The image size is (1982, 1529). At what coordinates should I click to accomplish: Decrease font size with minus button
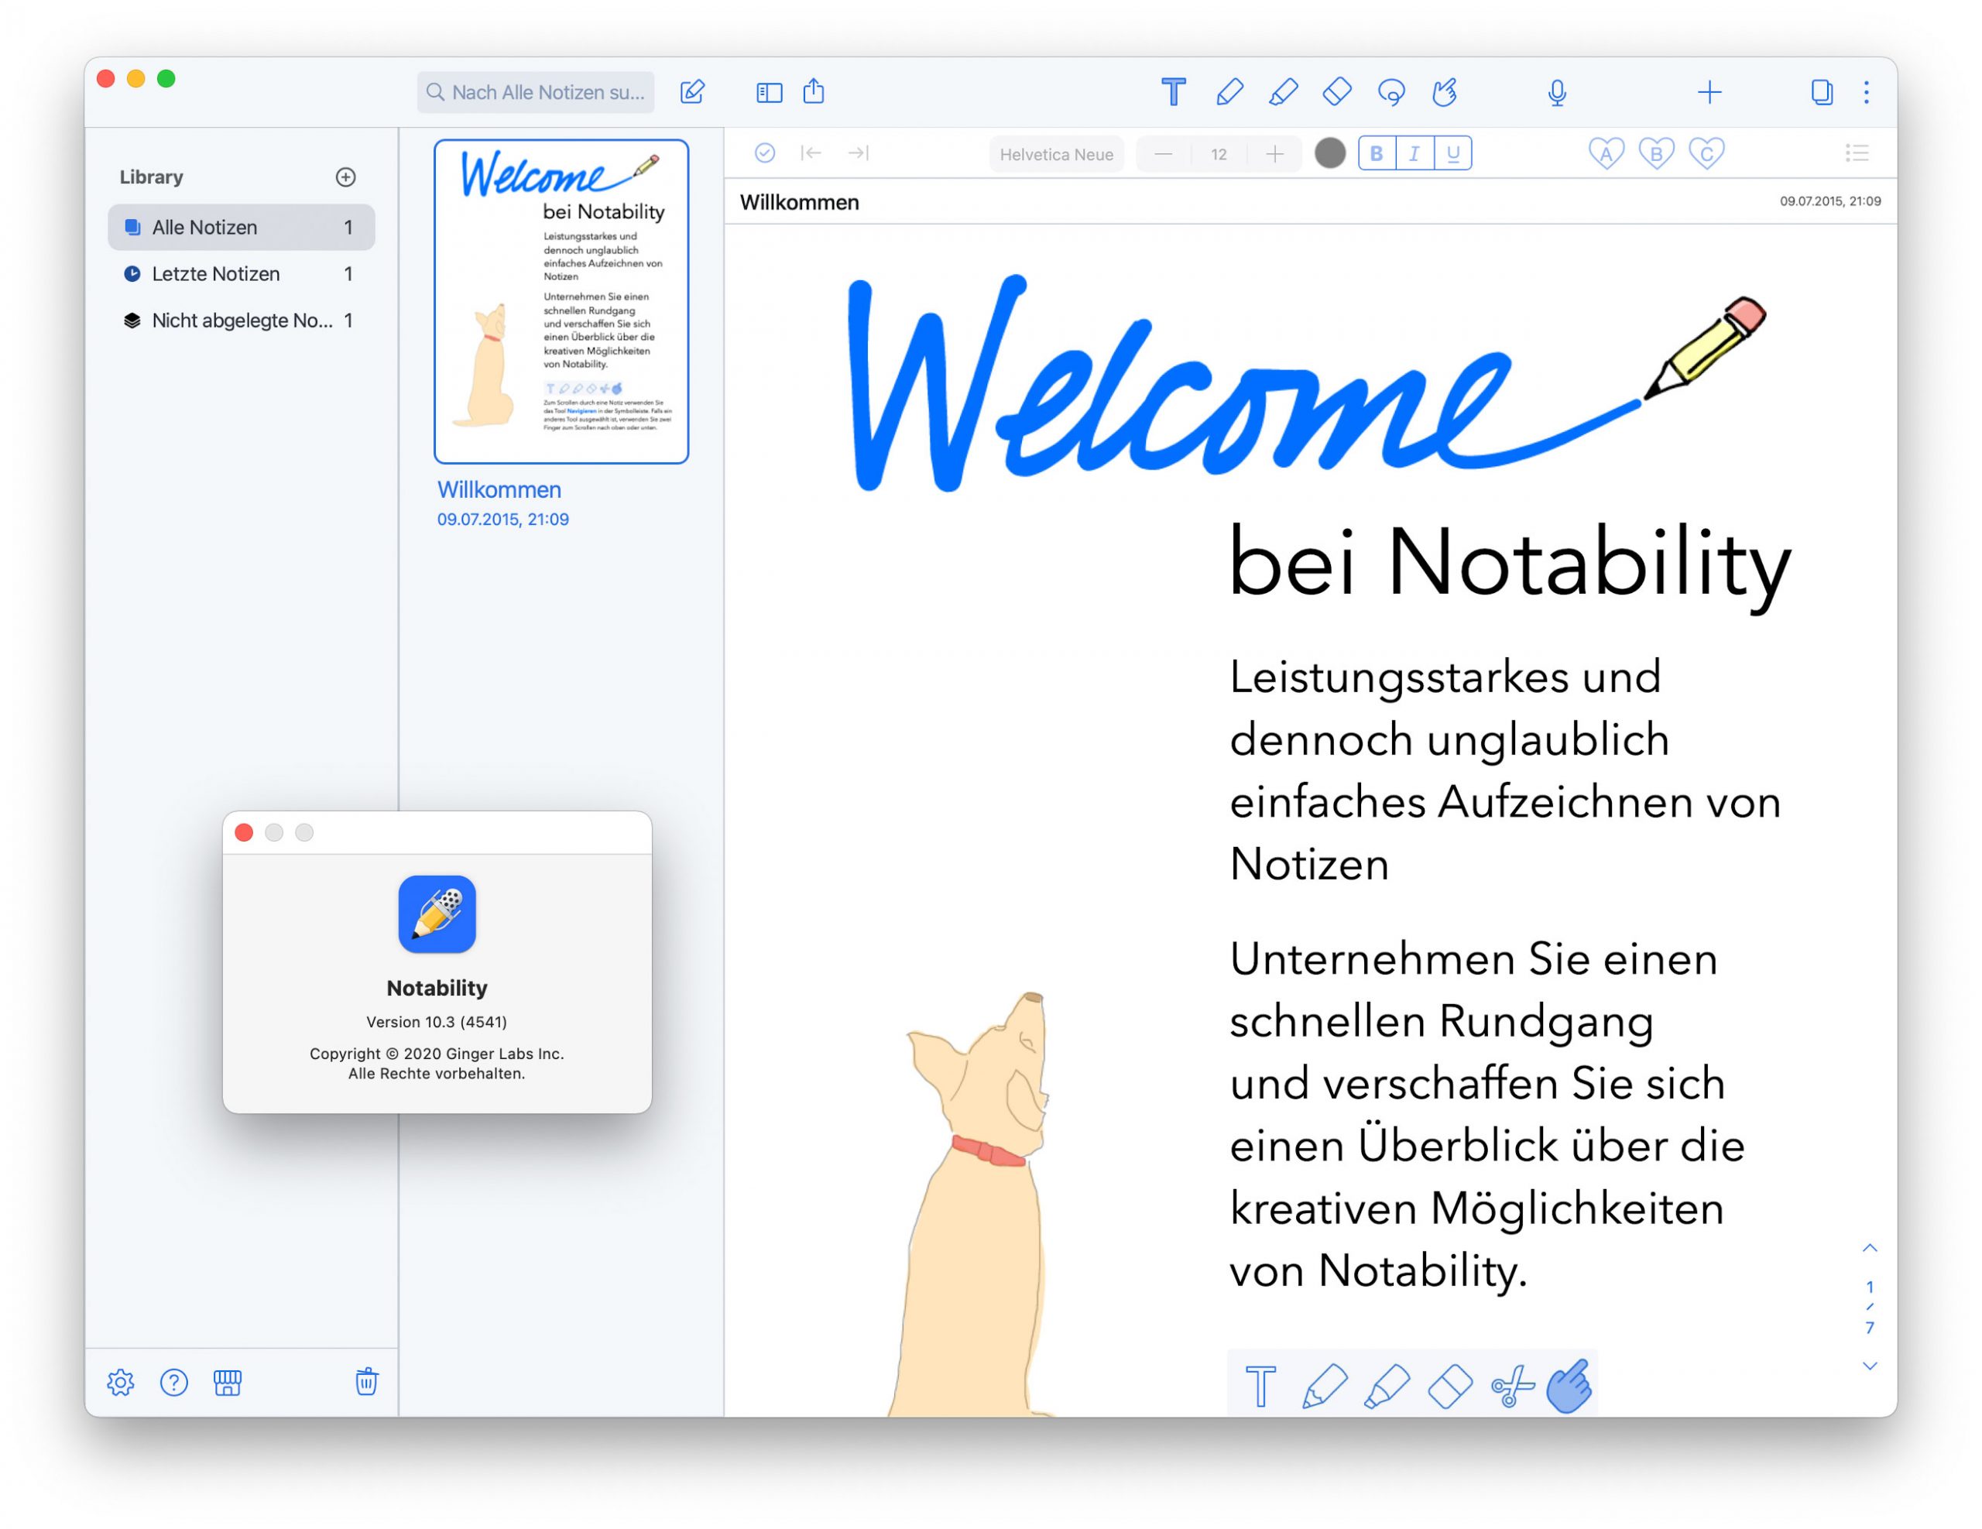[1163, 154]
